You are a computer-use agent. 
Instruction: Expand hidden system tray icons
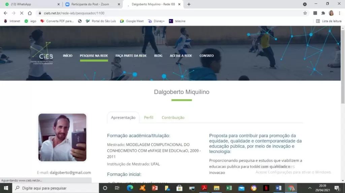310,188
